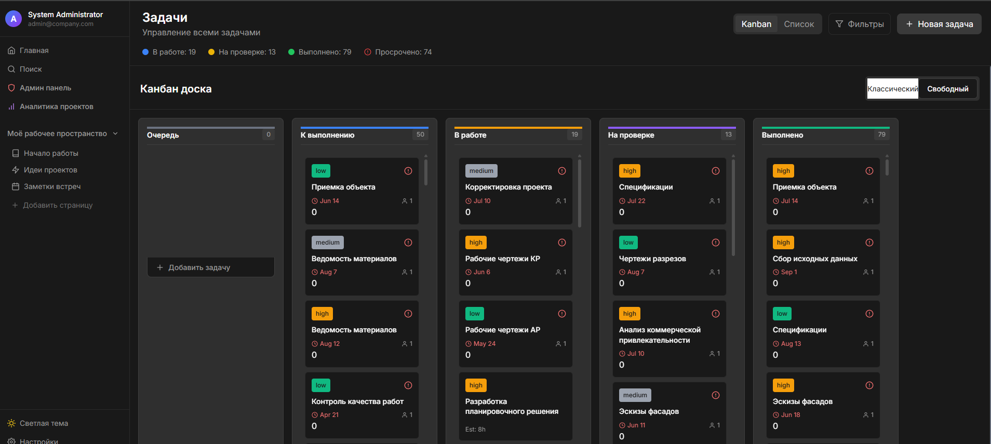The height and width of the screenshot is (444, 991).
Task: Click scrollbar in К выполнению column
Action: click(x=426, y=172)
